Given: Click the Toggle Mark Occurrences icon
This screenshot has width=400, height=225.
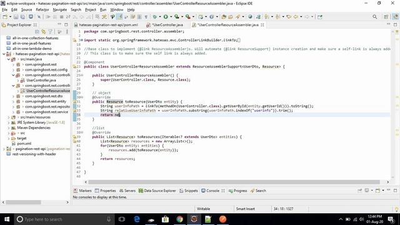Looking at the screenshot, I should click(119, 17).
